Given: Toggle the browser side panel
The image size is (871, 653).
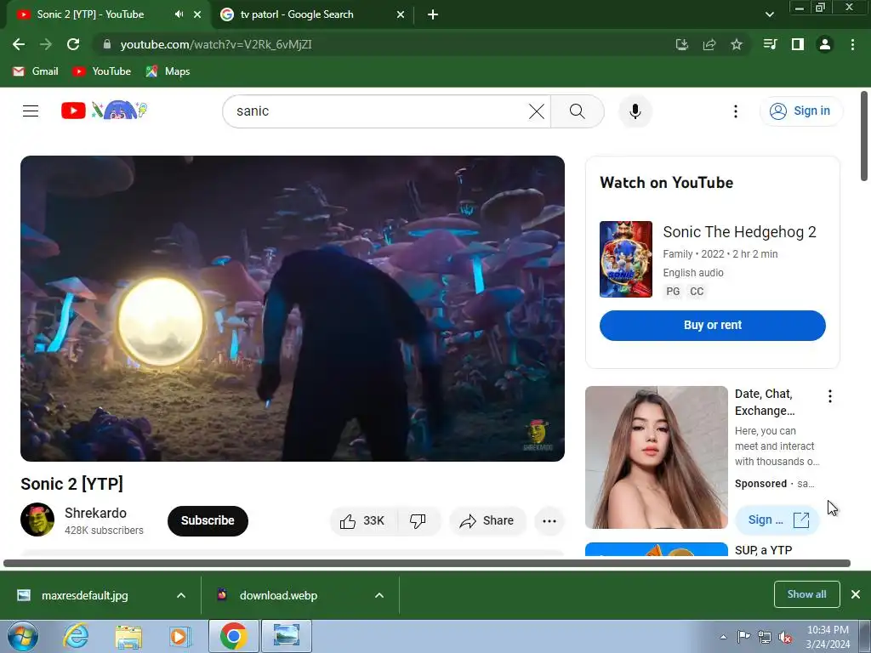Looking at the screenshot, I should point(798,44).
